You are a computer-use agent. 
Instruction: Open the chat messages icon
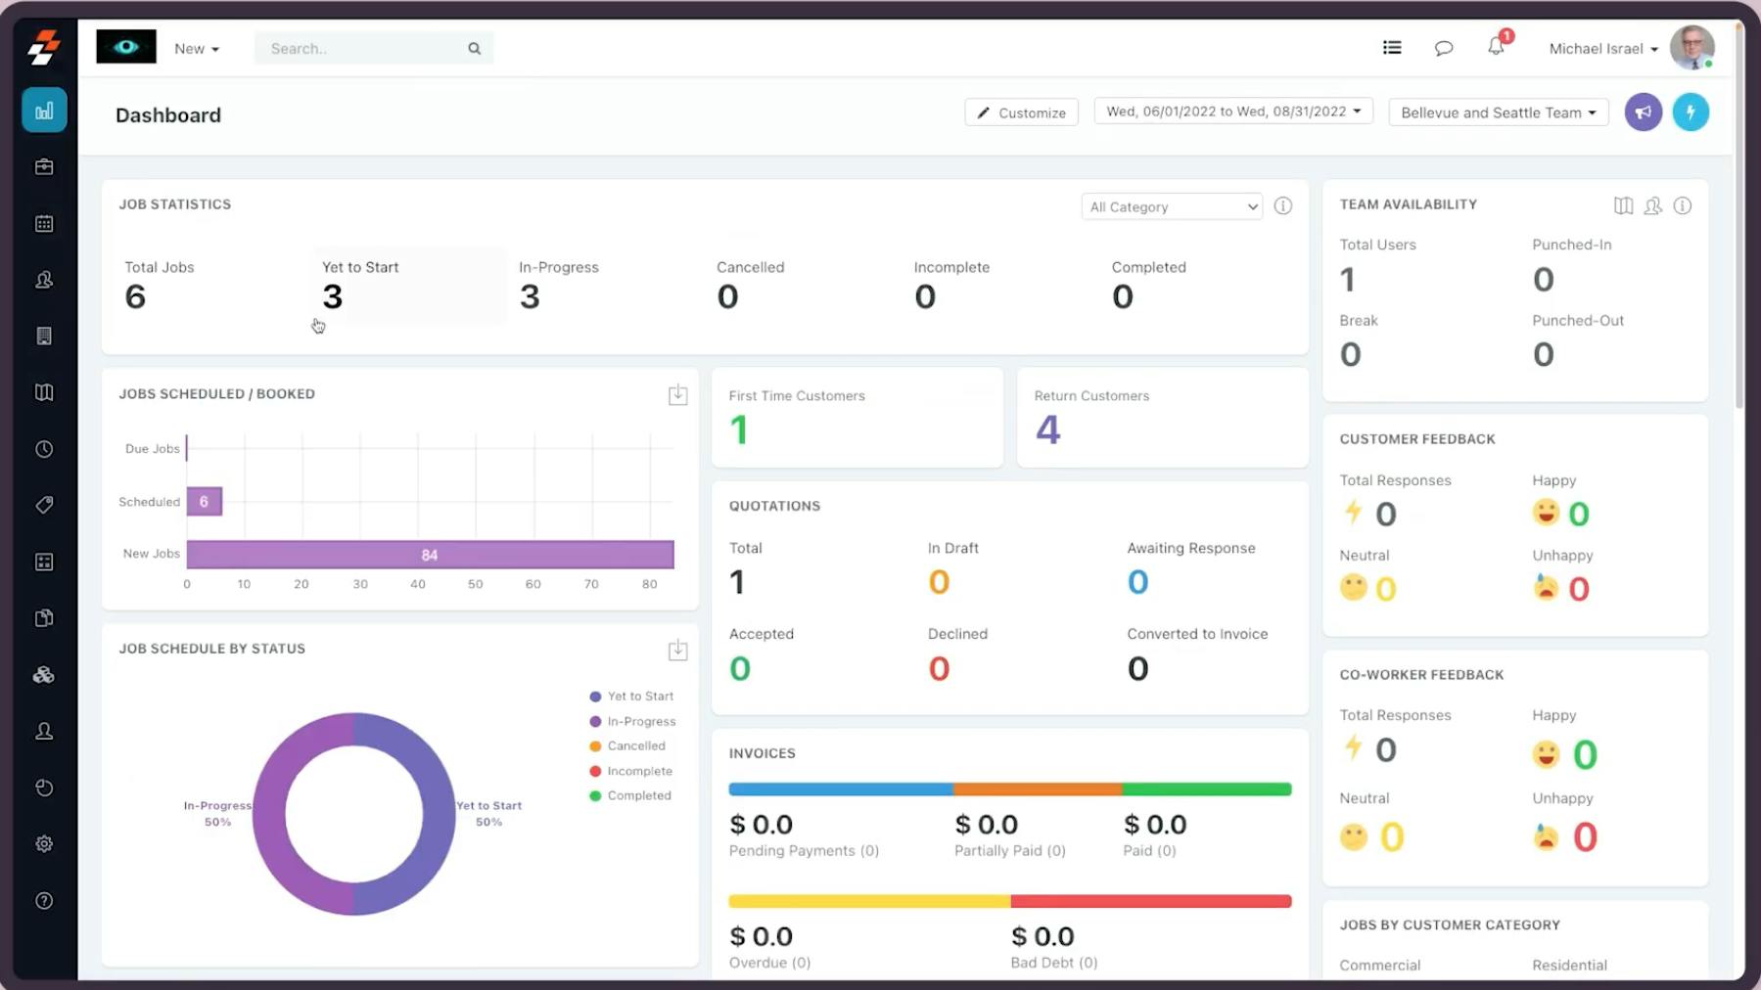(x=1443, y=47)
